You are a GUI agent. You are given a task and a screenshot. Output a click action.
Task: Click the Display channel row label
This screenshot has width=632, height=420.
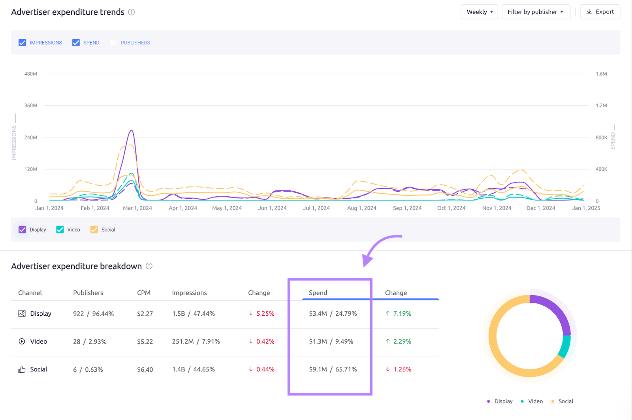pos(41,313)
